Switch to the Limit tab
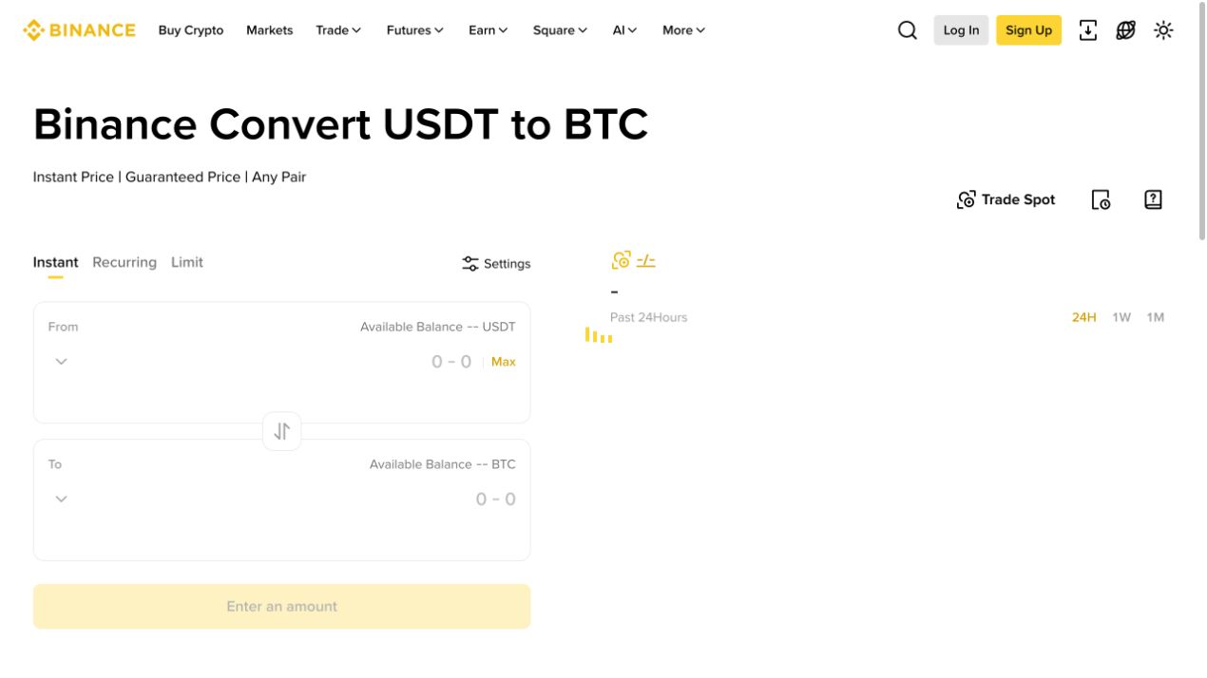Screen dimensions: 1207x678 click(x=187, y=263)
